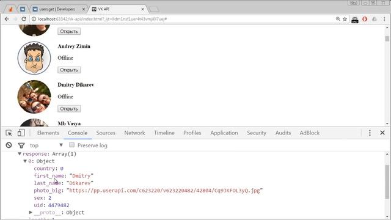
Task: Click the page vertical scrollbar thumb
Action: click(x=387, y=38)
